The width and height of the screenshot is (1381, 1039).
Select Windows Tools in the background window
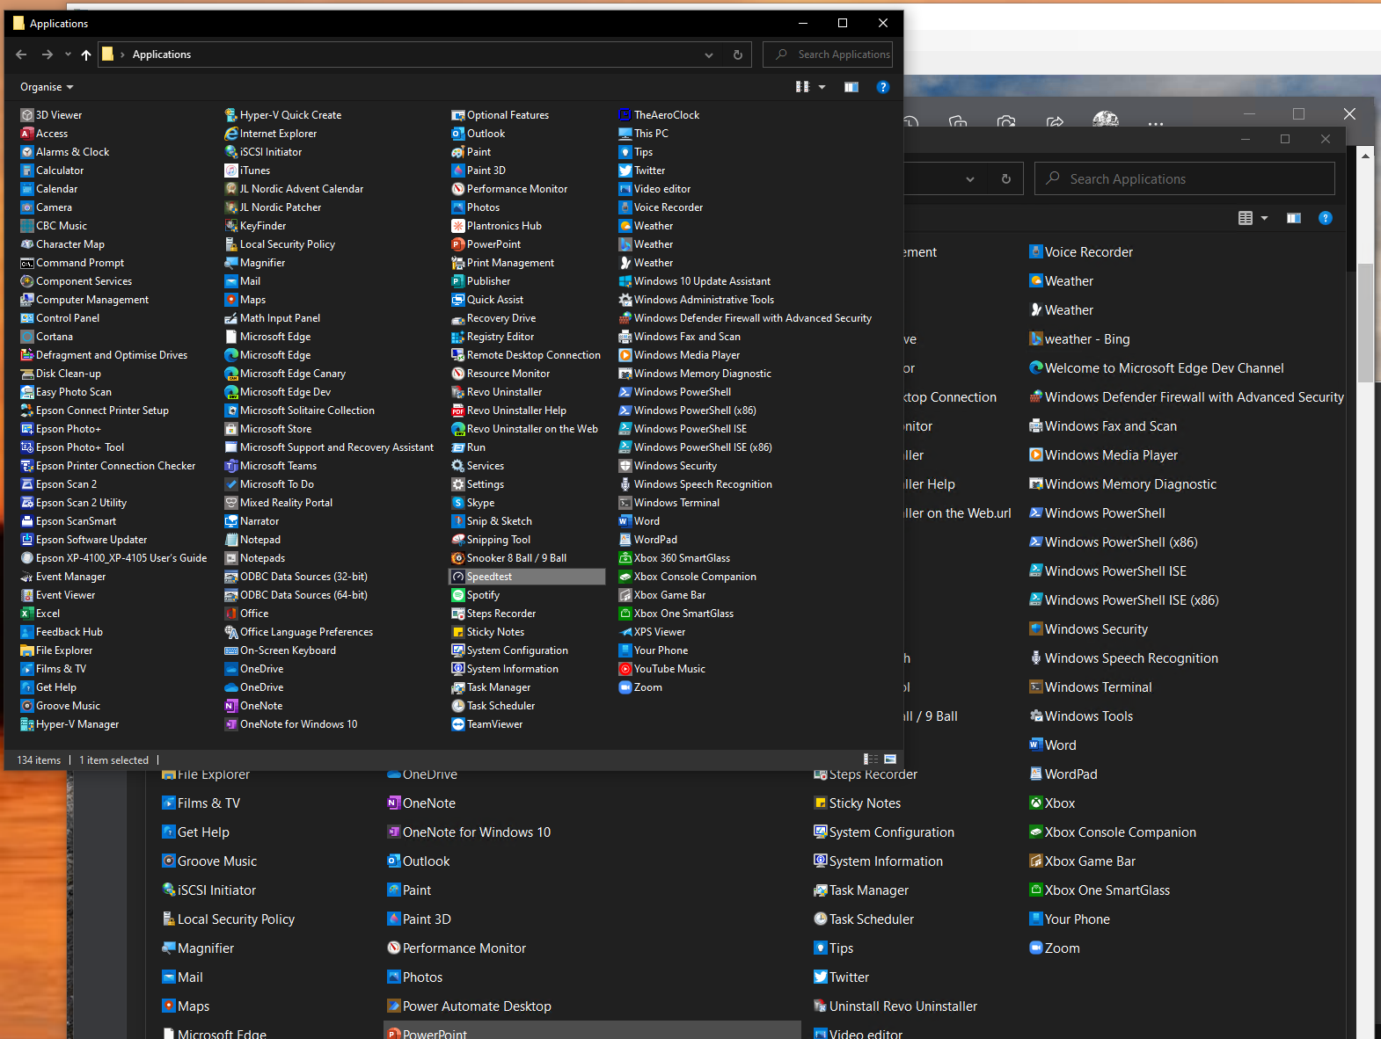point(1081,716)
